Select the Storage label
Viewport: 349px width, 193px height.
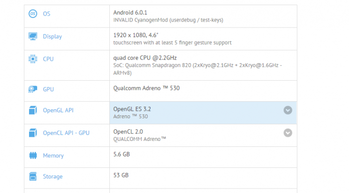pos(53,176)
